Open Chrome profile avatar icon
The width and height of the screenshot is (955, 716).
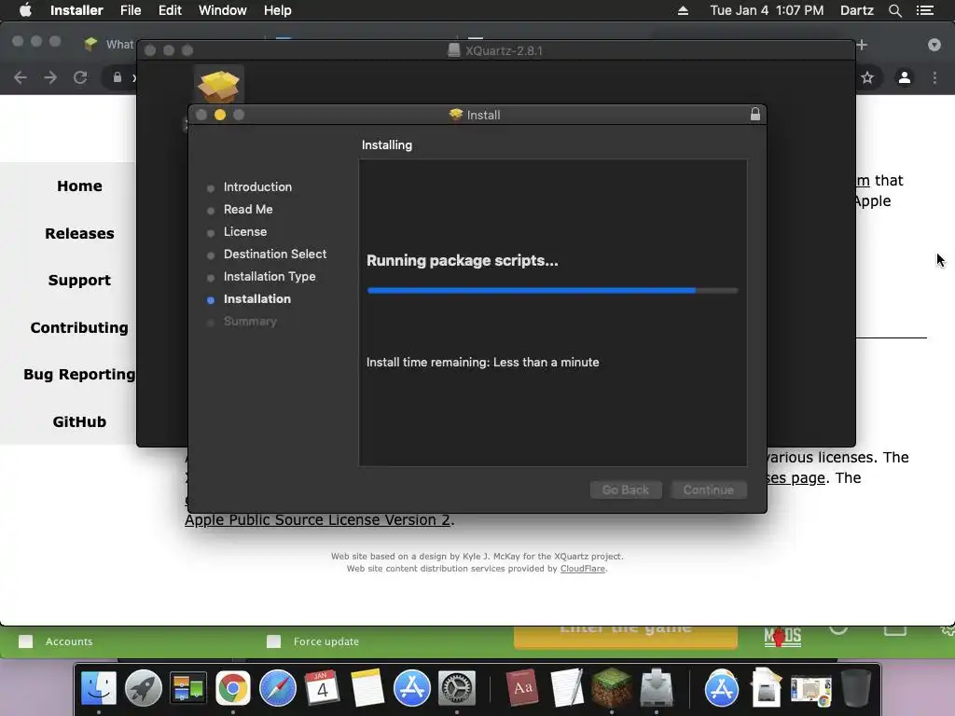(905, 77)
